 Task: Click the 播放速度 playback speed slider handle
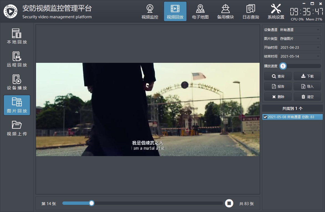click(x=283, y=66)
